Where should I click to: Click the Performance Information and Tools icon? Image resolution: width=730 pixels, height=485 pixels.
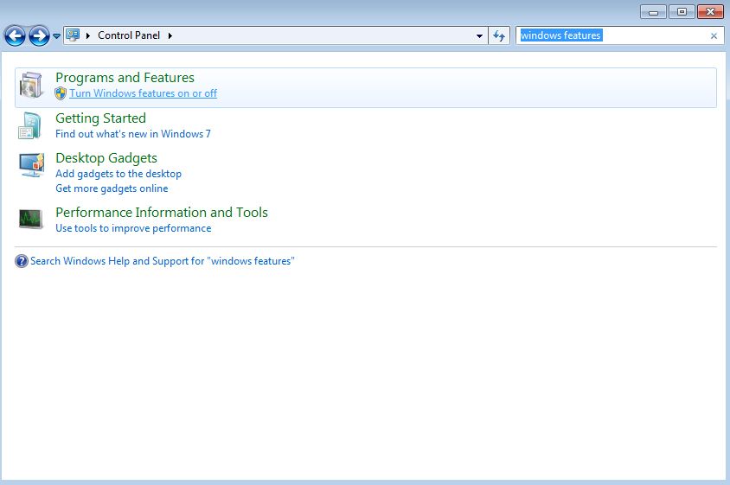pyautogui.click(x=31, y=219)
